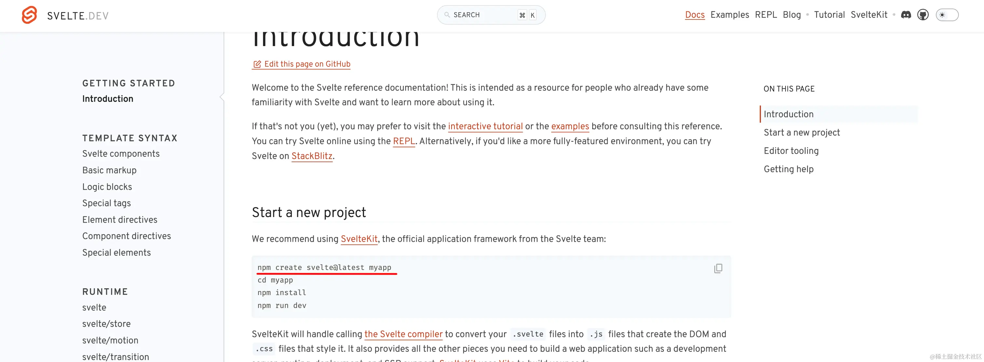Follow the interactive tutorial link
984x362 pixels.
click(x=485, y=126)
